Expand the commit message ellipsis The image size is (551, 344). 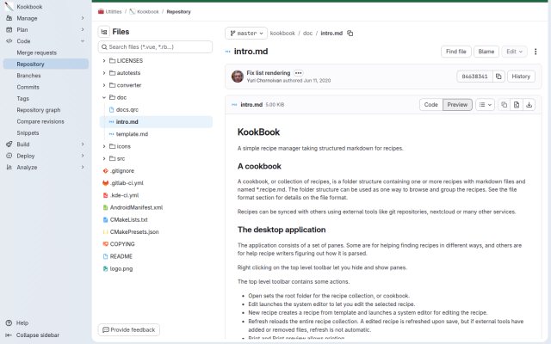(299, 73)
